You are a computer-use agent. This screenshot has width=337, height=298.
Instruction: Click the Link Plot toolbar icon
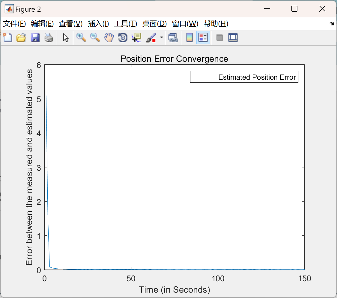(x=173, y=38)
